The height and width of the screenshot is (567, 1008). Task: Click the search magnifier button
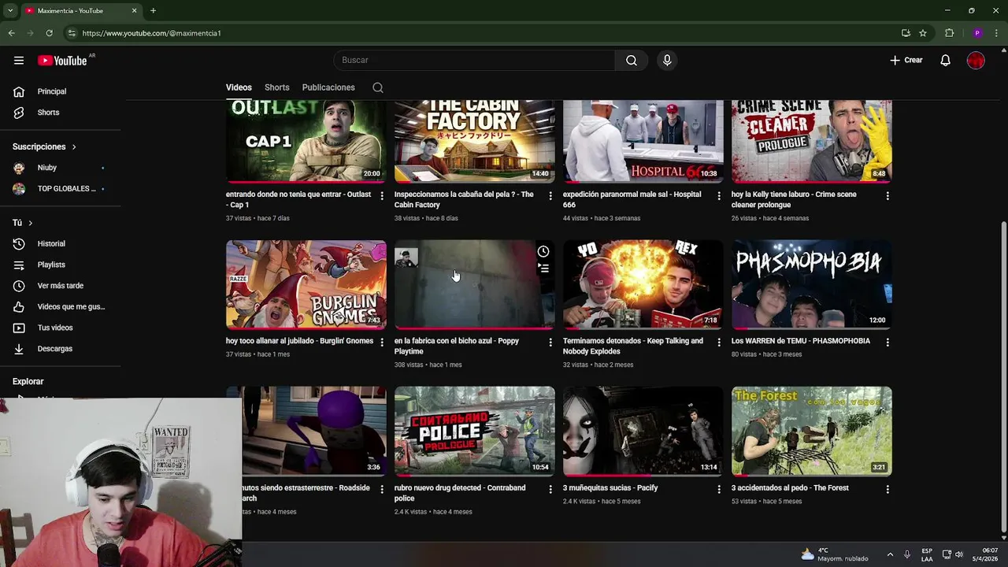[632, 61]
